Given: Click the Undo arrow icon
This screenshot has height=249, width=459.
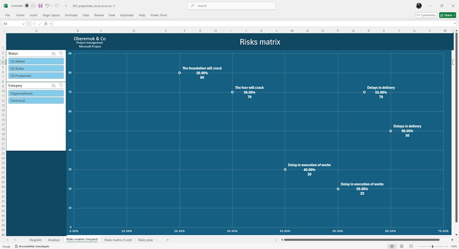Looking at the screenshot, I should (x=47, y=6).
